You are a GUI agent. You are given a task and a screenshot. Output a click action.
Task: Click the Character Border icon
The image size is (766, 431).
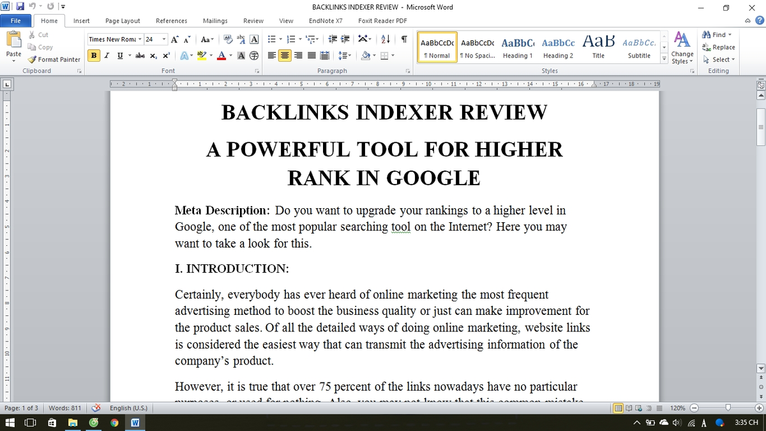(253, 39)
